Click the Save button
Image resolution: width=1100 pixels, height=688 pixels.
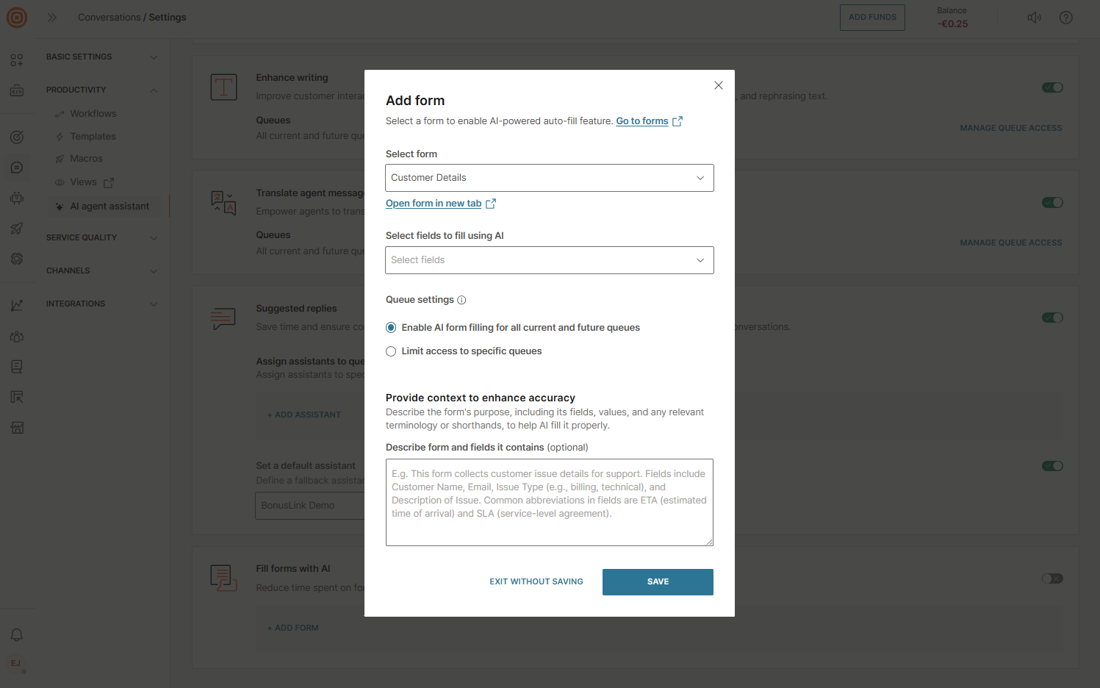coord(658,581)
